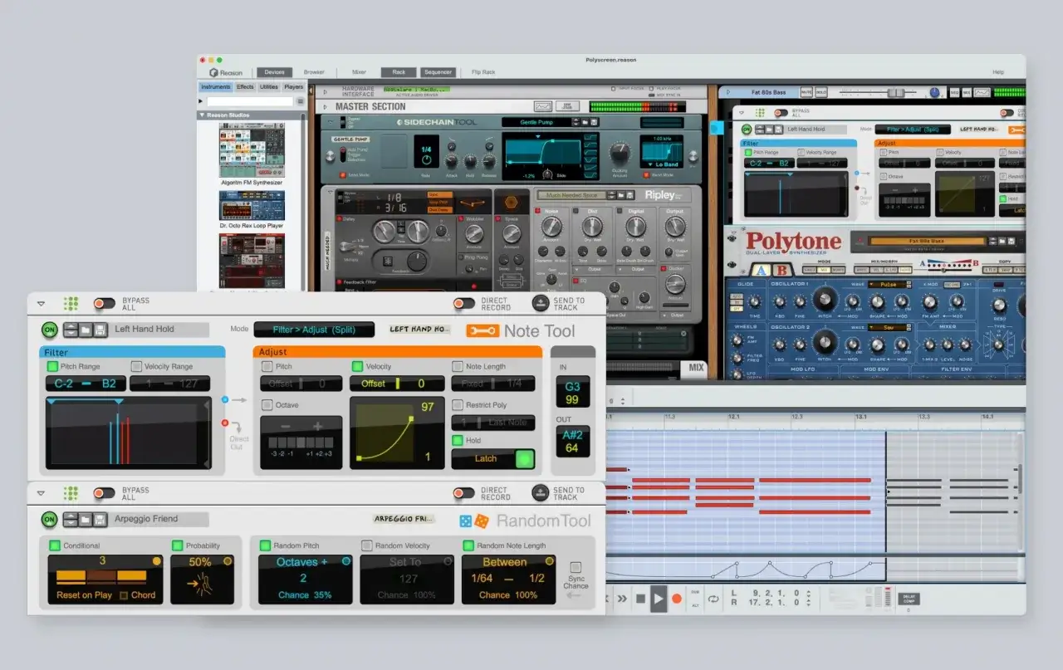Screen dimensions: 1063x670
Task: Click the Ripley Space hexagon icon
Action: point(512,203)
